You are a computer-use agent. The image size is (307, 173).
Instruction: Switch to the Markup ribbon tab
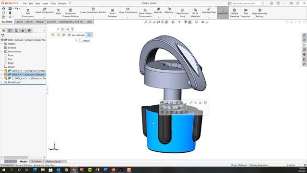(x=39, y=22)
